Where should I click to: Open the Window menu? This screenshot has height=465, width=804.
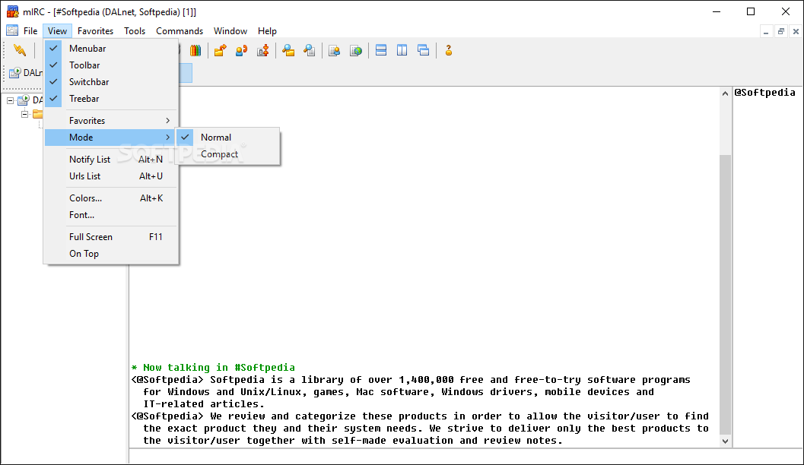(230, 30)
